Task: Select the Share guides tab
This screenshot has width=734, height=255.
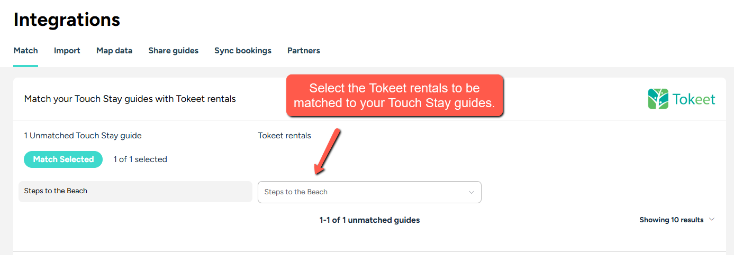Action: 173,51
